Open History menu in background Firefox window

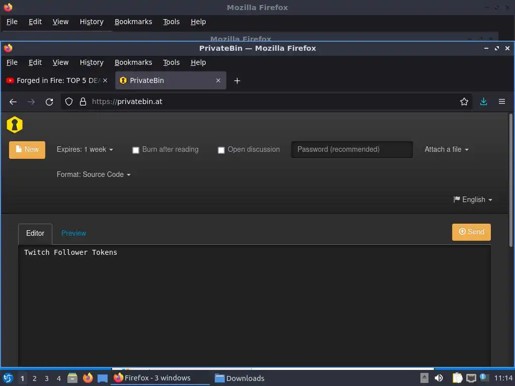92,22
